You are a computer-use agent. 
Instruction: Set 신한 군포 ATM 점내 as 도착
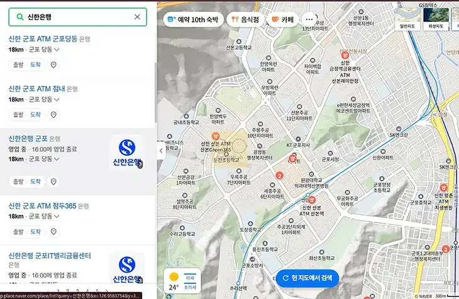pyautogui.click(x=35, y=114)
